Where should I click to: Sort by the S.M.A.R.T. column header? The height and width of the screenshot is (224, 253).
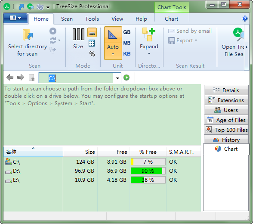pyautogui.click(x=183, y=152)
